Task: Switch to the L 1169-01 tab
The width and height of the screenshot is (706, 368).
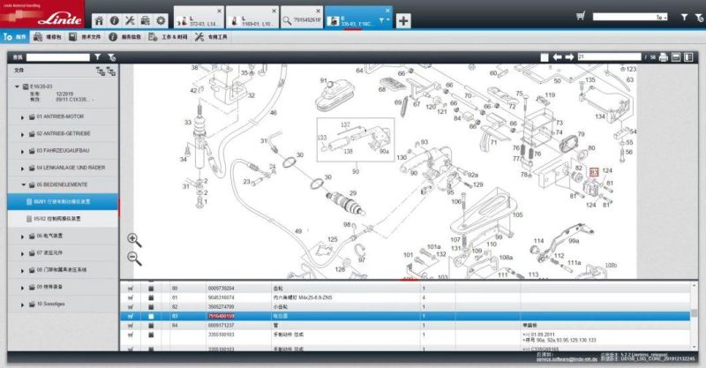Action: pyautogui.click(x=252, y=18)
